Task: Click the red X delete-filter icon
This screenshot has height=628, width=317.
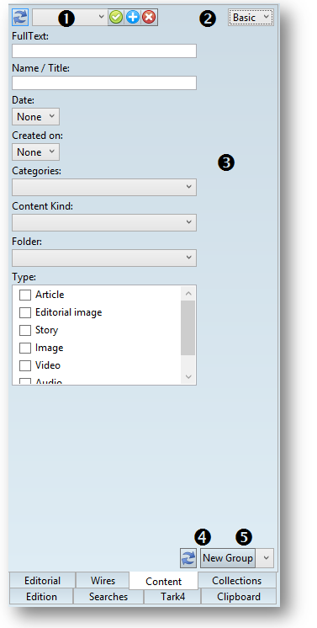Action: click(150, 17)
